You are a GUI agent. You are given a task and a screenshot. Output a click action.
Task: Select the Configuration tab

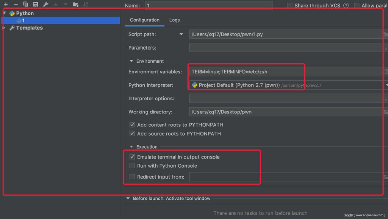[144, 20]
